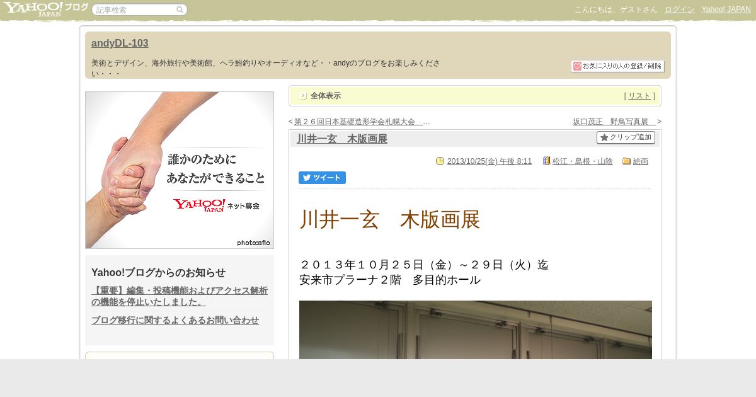Open ブログ移行に関するよくあるお問い合わせ link
This screenshot has width=756, height=397.
(x=175, y=320)
